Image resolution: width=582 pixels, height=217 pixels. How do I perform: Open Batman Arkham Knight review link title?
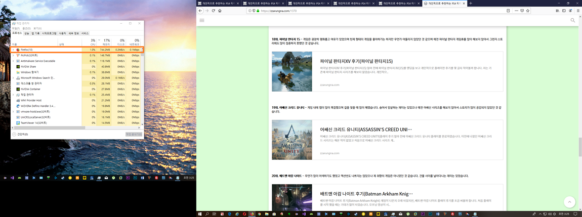(x=366, y=194)
